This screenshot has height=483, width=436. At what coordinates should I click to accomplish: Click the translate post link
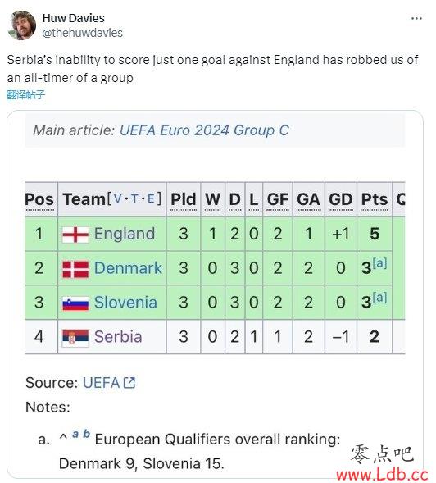coord(26,94)
